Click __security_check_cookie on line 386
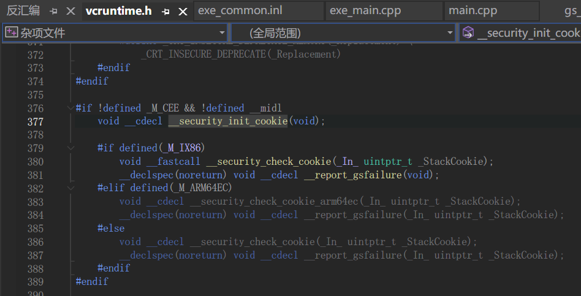 (253, 242)
